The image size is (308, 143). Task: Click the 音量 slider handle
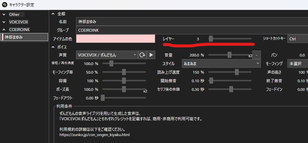[229, 55]
